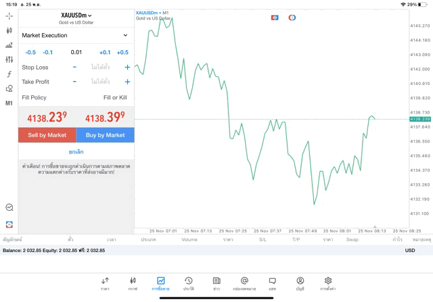Switch to the History (ประวัติ) tab
This screenshot has width=433, height=302.
(188, 283)
